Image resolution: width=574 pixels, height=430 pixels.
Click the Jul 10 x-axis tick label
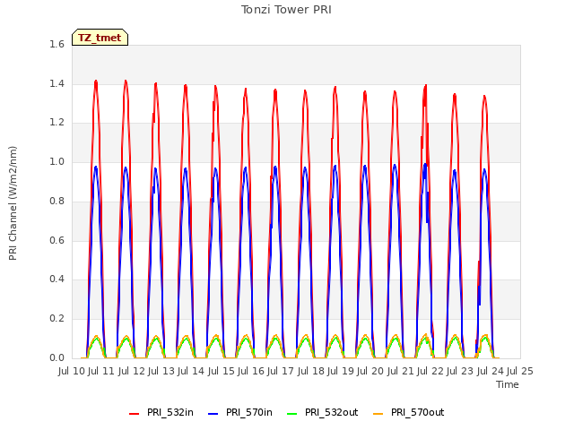[x=73, y=371]
